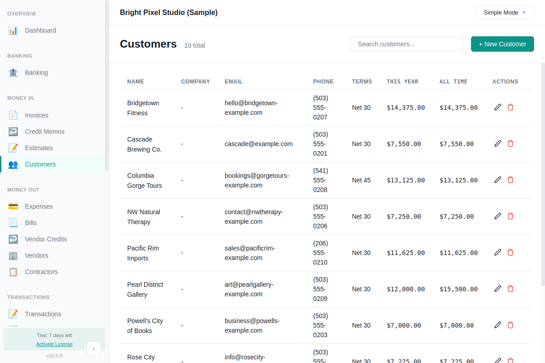Image resolution: width=545 pixels, height=363 pixels.
Task: Open the Estimates page
Action: pos(39,148)
